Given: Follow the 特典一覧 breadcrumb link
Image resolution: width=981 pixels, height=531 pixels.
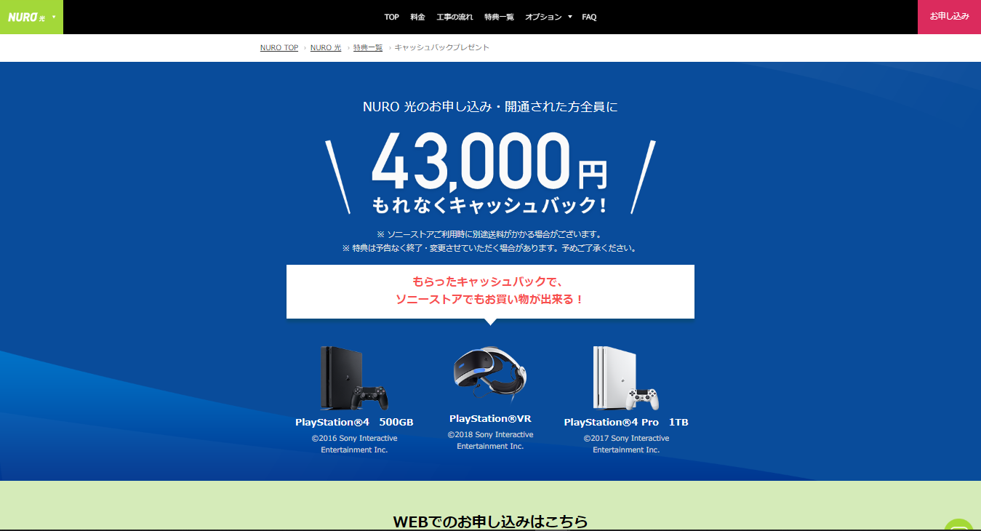Looking at the screenshot, I should [368, 47].
